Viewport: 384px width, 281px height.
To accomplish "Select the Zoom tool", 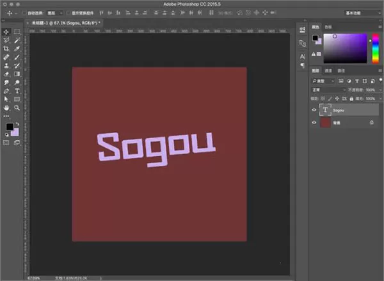I will coord(17,108).
